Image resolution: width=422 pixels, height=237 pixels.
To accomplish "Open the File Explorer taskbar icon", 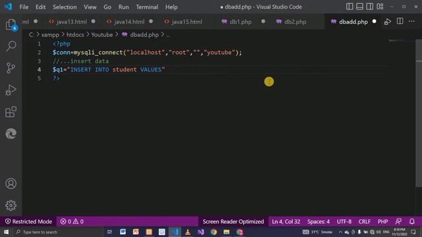I will (x=226, y=232).
